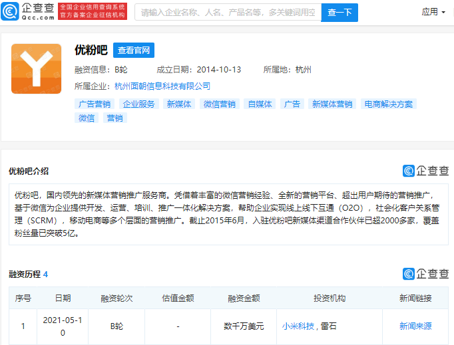
Task: Click the 投资机构 column header
Action: point(330,298)
